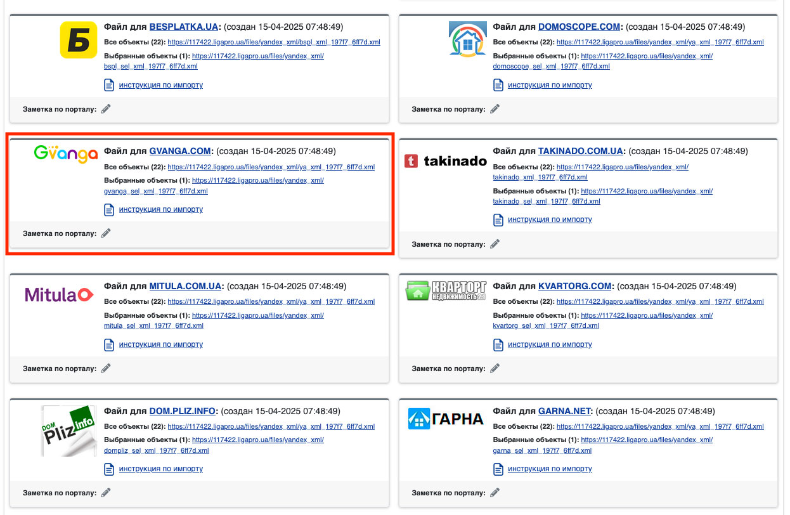This screenshot has width=790, height=515.
Task: Open import instruction for MITULA.COM.UA
Action: 161,344
